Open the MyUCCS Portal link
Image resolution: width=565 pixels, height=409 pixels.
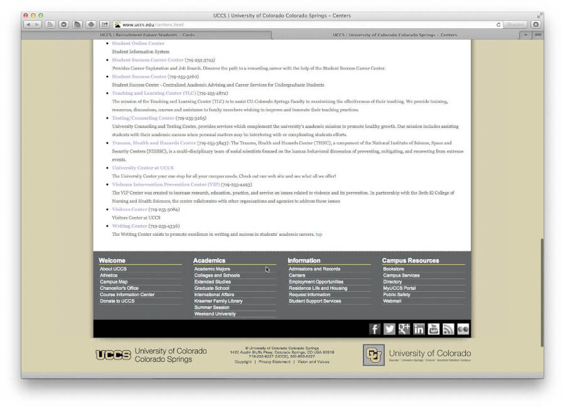pyautogui.click(x=399, y=289)
